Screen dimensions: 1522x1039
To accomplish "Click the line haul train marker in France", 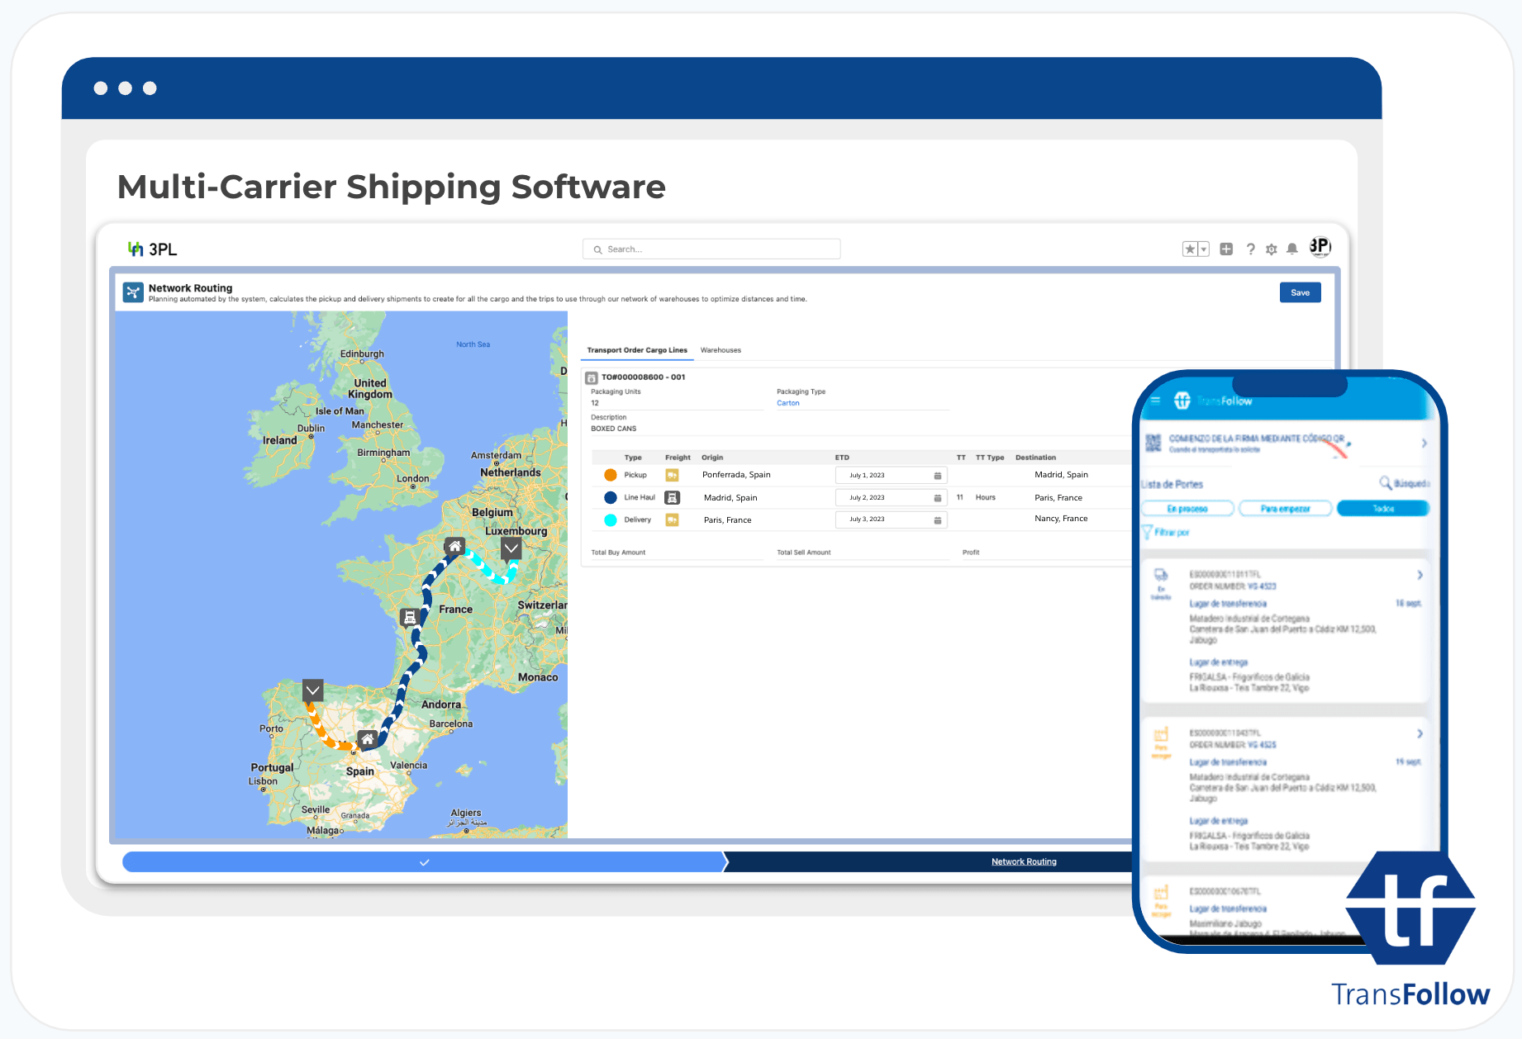I will tap(409, 617).
